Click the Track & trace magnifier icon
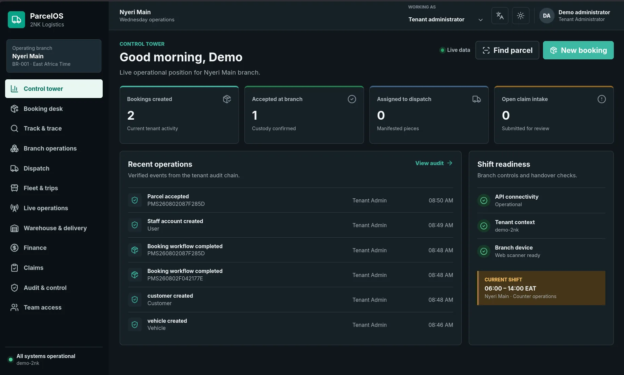This screenshot has height=375, width=624. coord(14,129)
